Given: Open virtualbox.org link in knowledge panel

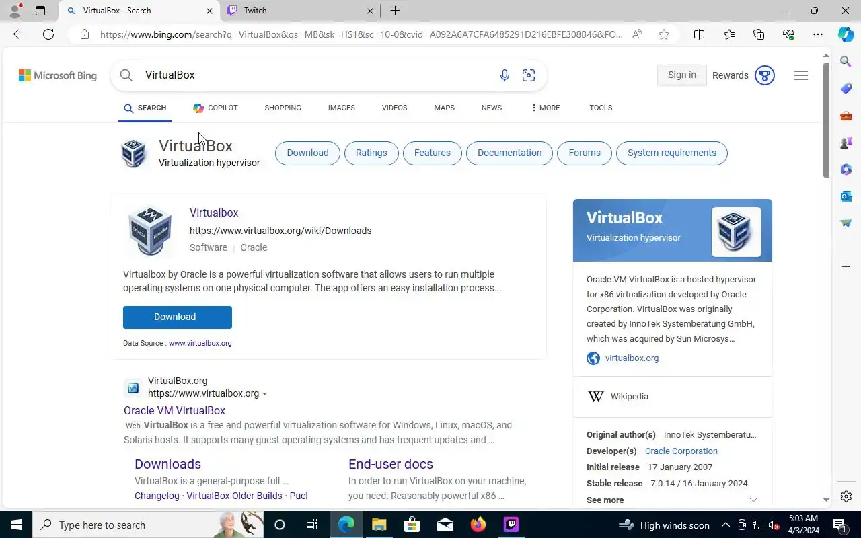Looking at the screenshot, I should (x=632, y=358).
